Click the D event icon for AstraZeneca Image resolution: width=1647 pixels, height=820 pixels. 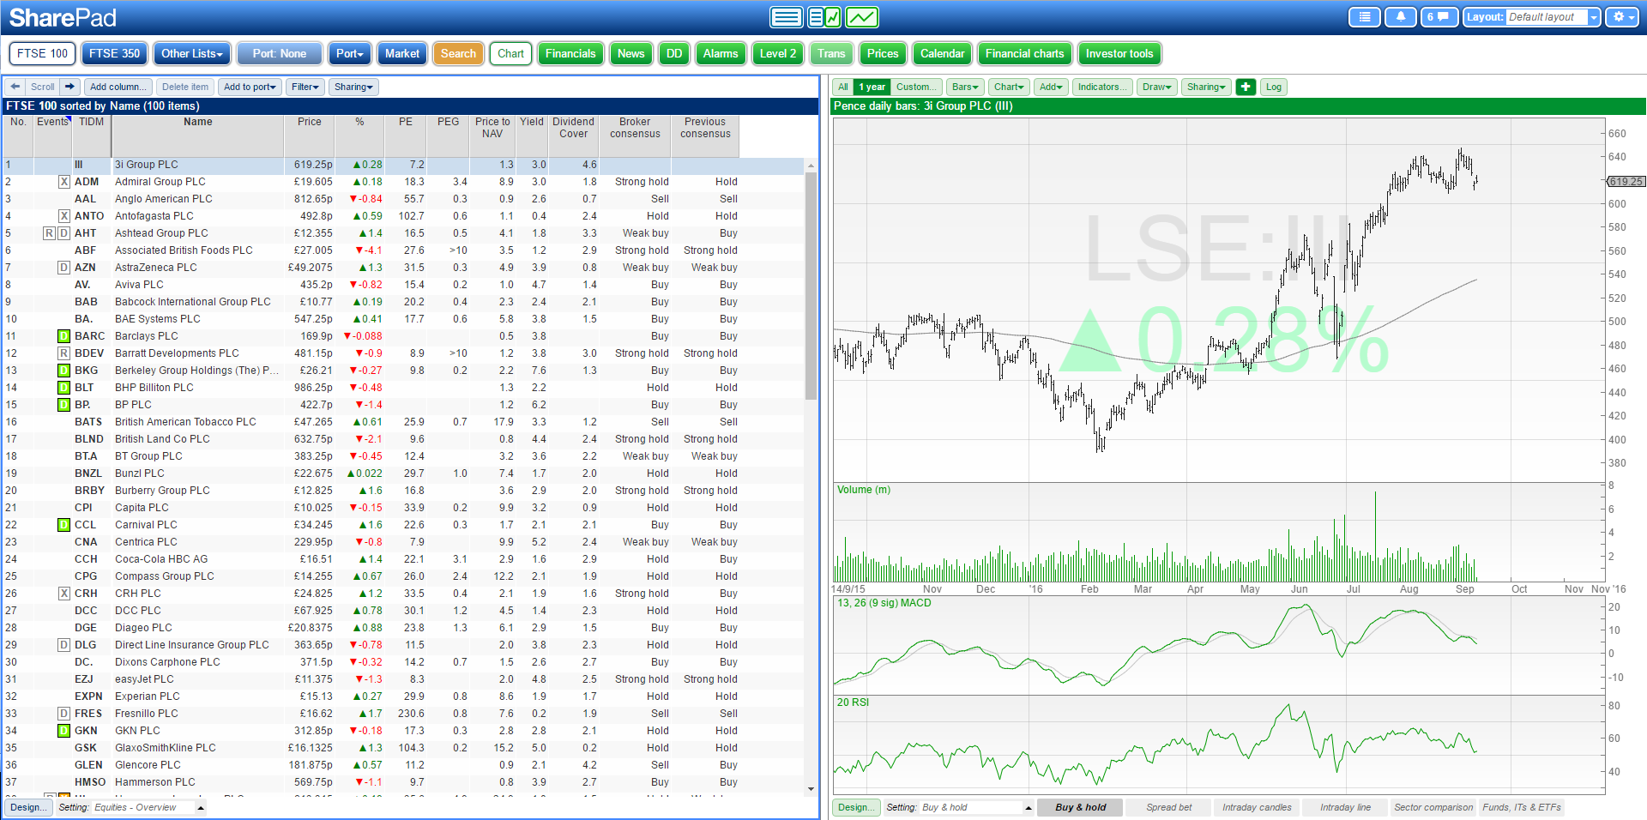(x=63, y=268)
